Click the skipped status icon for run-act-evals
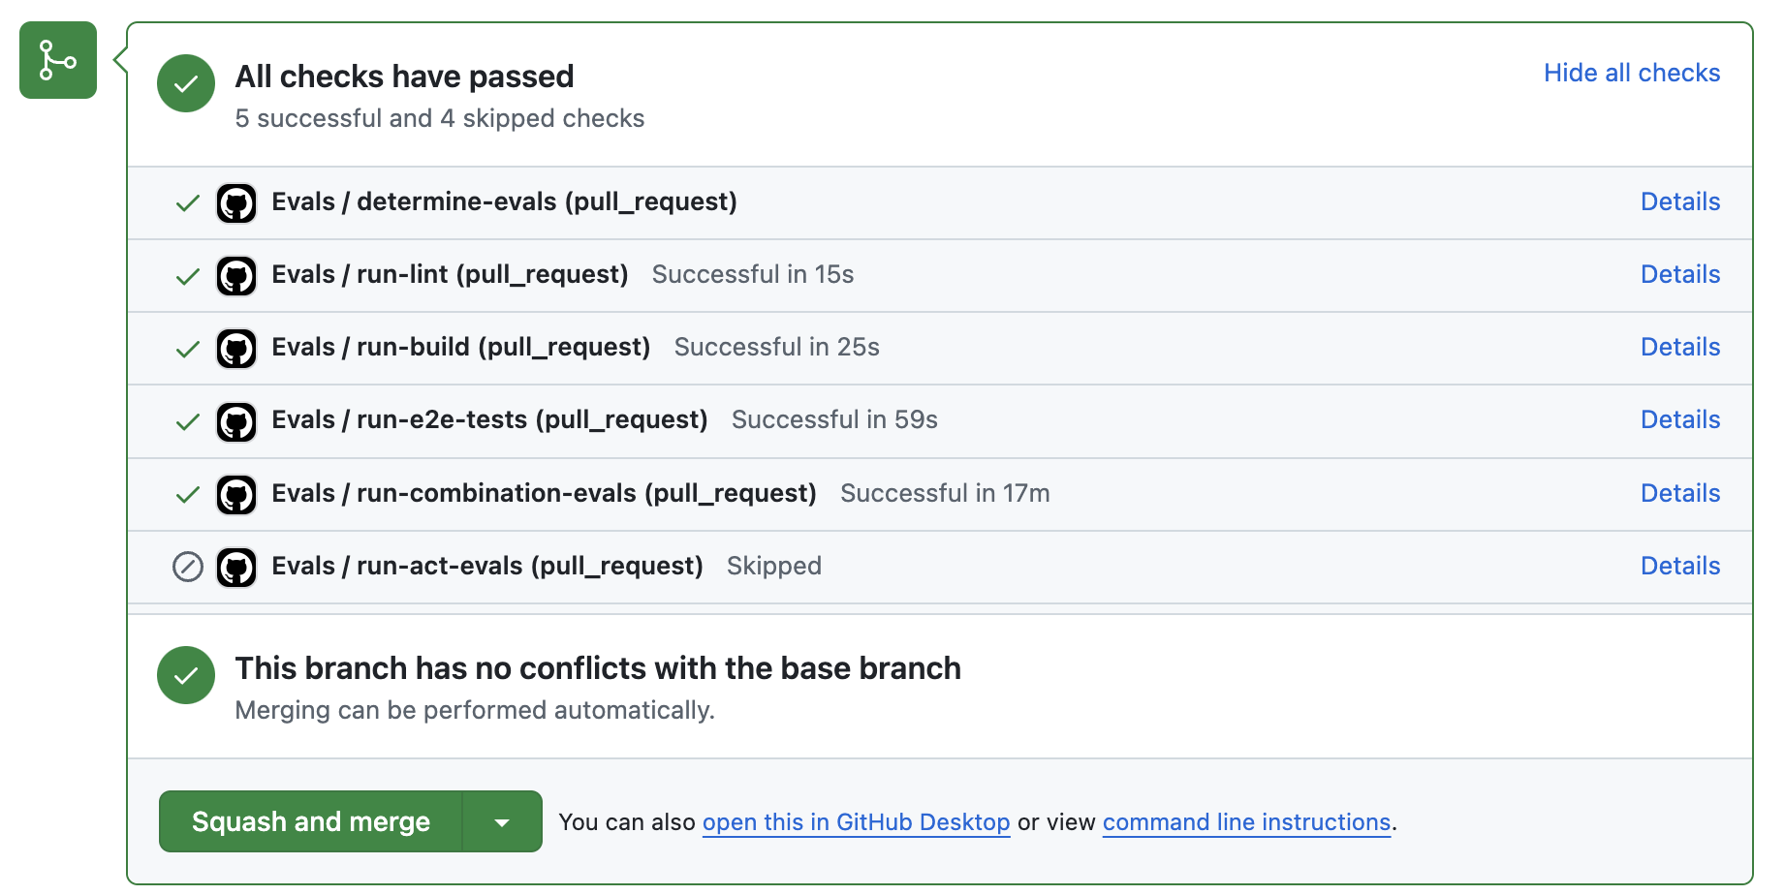The height and width of the screenshot is (895, 1785). [x=187, y=567]
